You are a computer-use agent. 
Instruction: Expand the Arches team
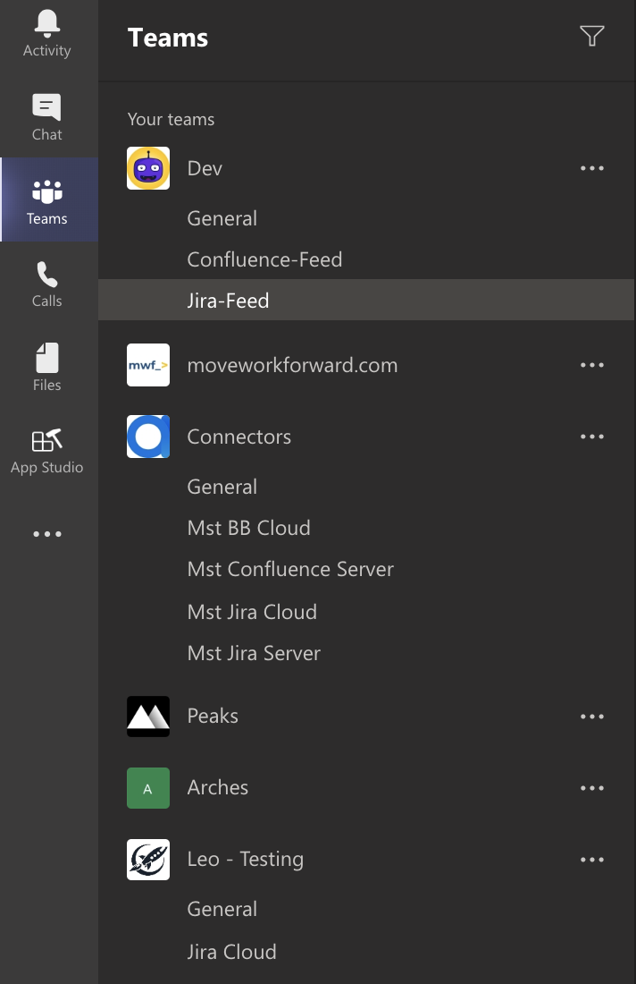[218, 787]
